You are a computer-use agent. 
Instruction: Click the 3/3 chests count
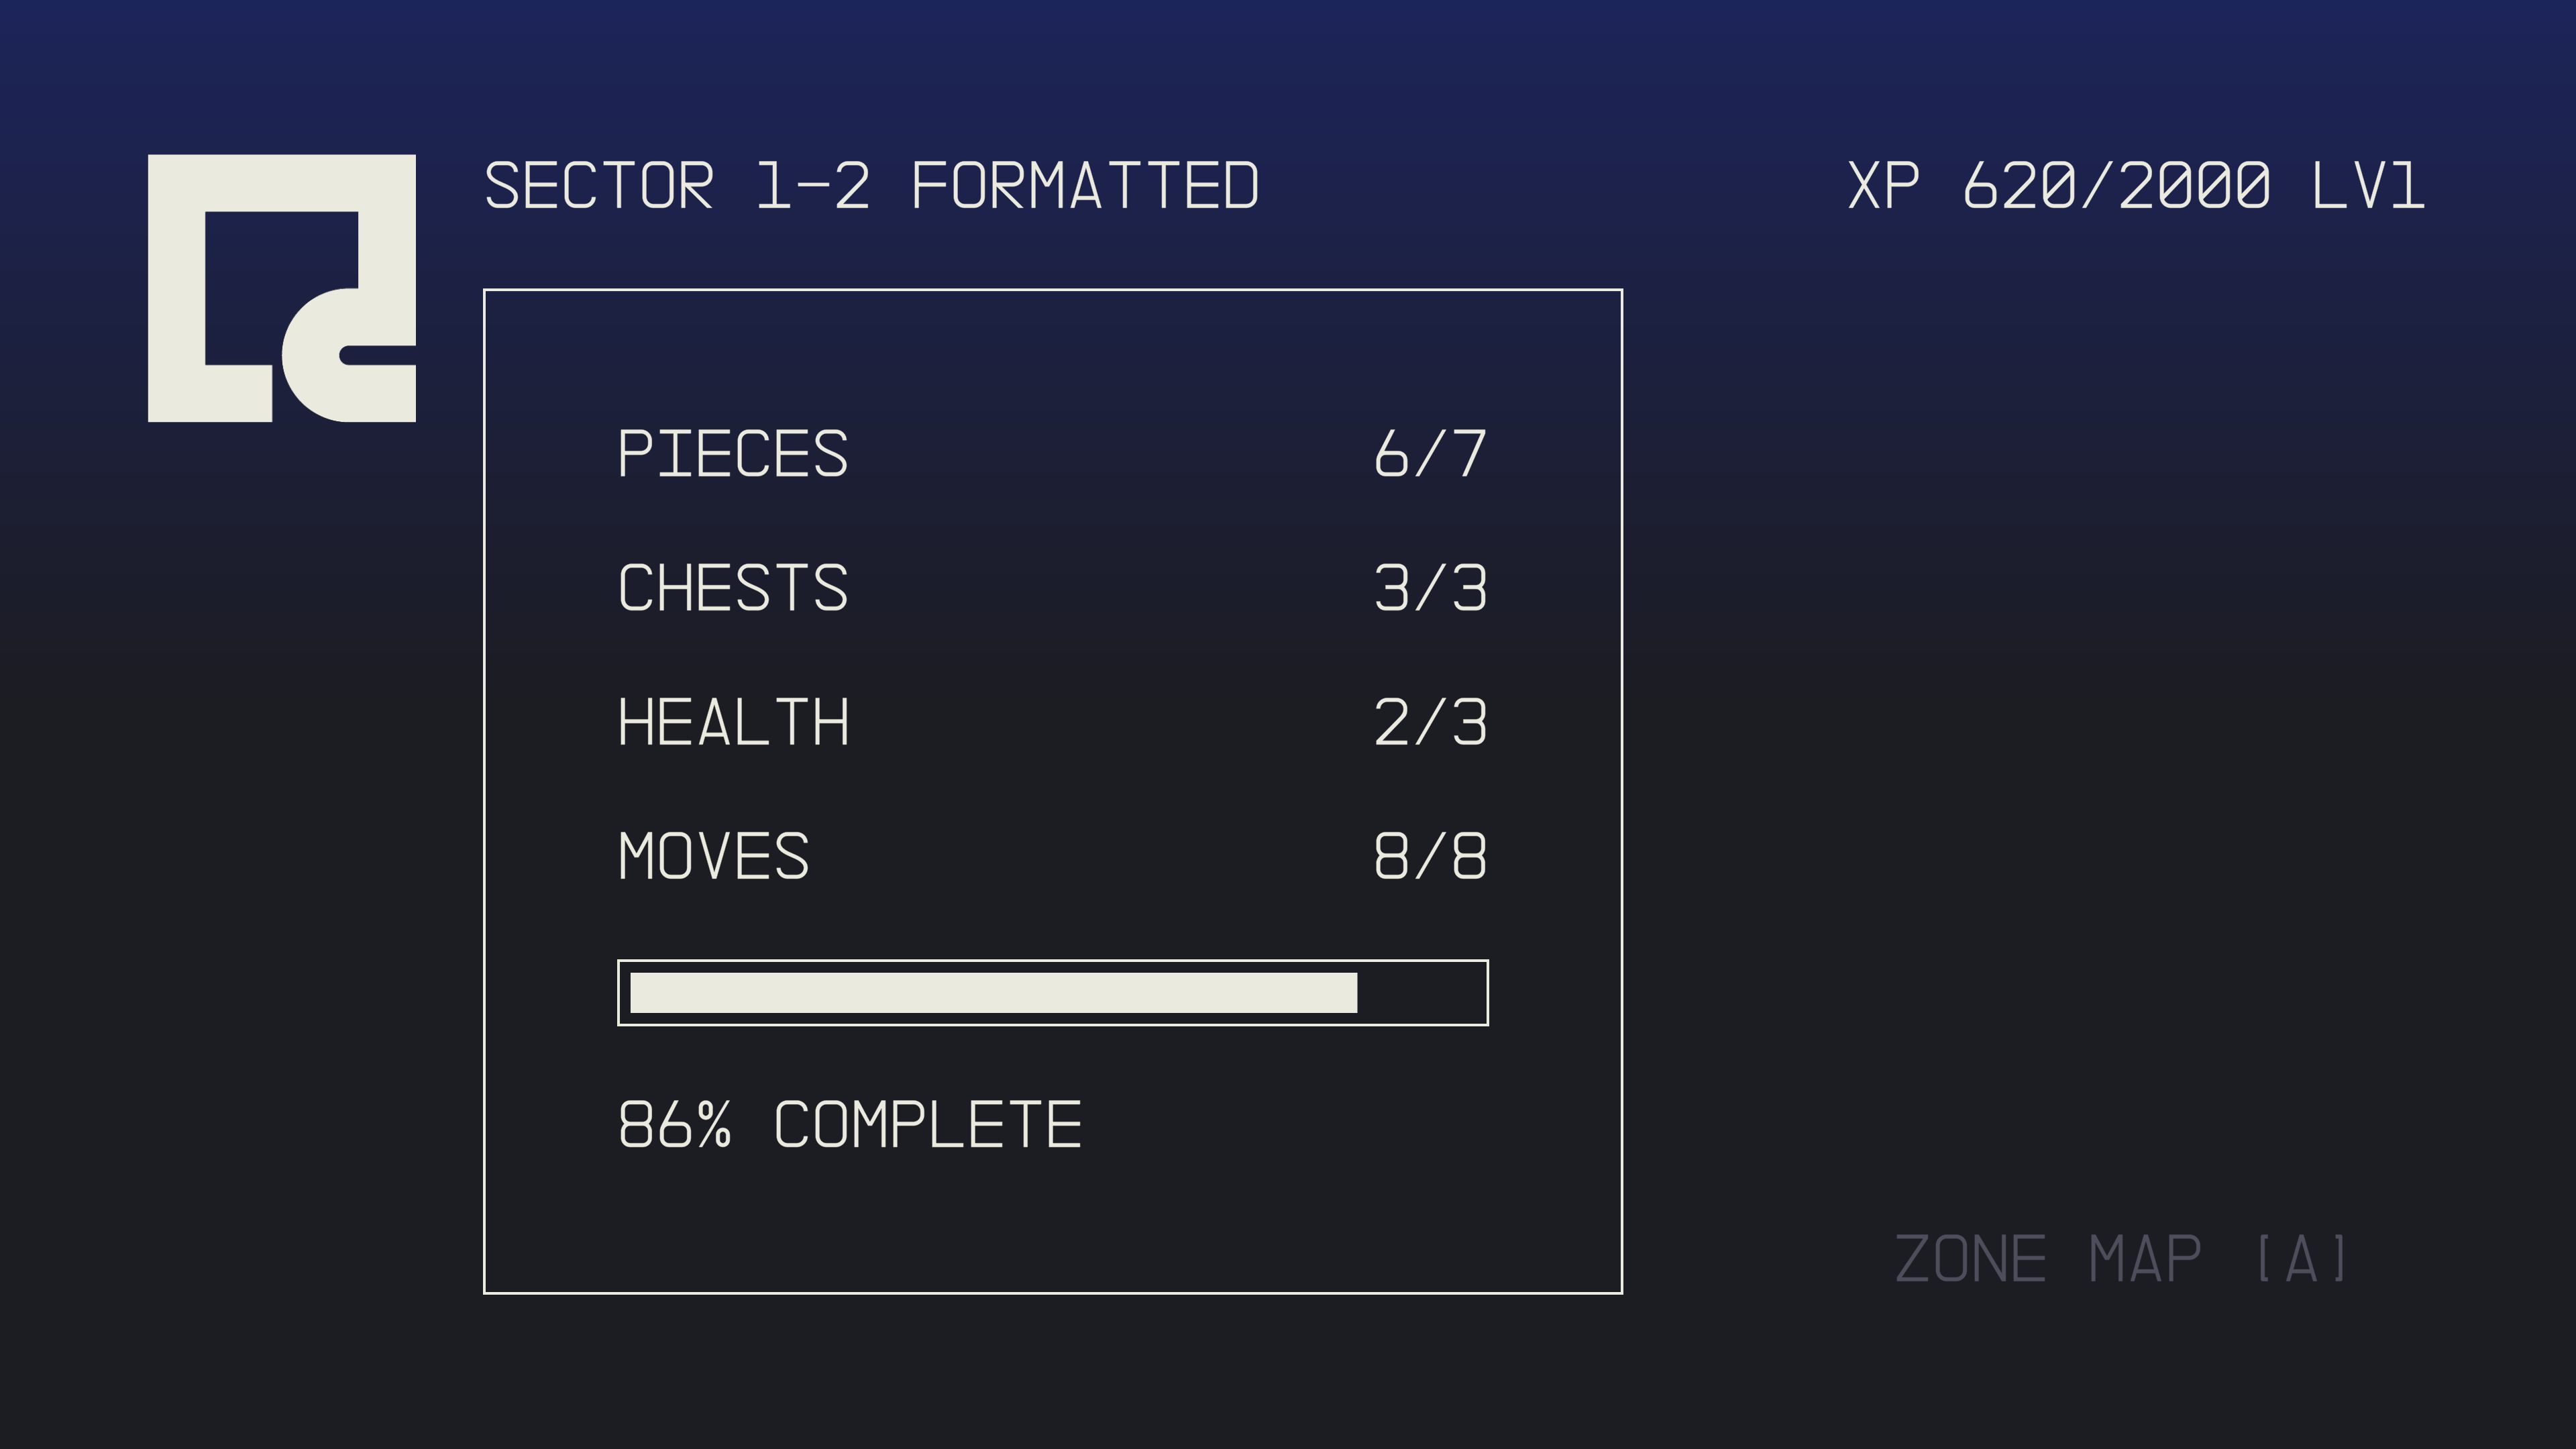click(1430, 588)
